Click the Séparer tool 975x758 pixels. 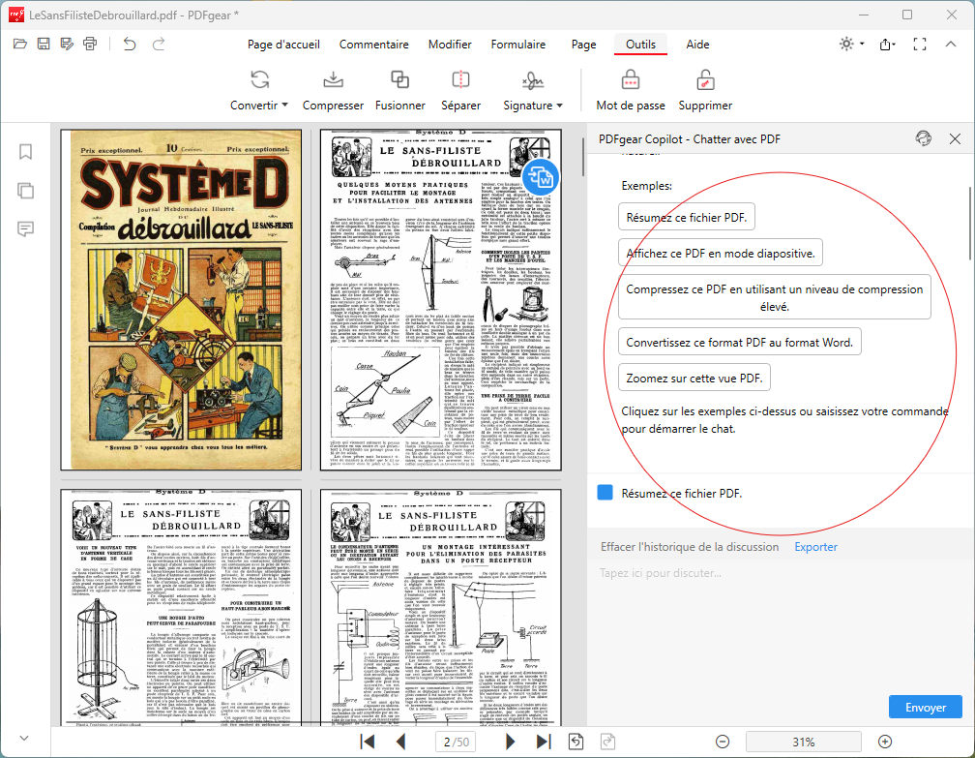460,90
